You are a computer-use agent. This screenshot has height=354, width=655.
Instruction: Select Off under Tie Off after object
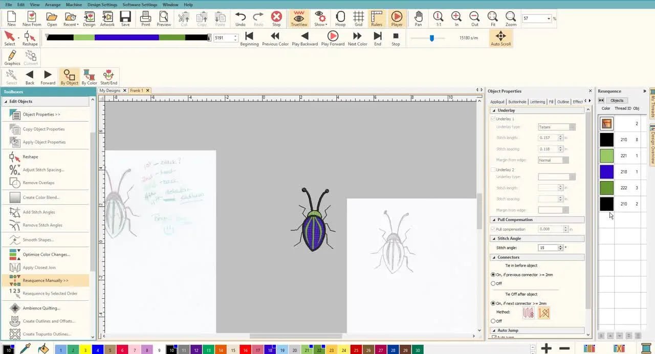(x=493, y=321)
